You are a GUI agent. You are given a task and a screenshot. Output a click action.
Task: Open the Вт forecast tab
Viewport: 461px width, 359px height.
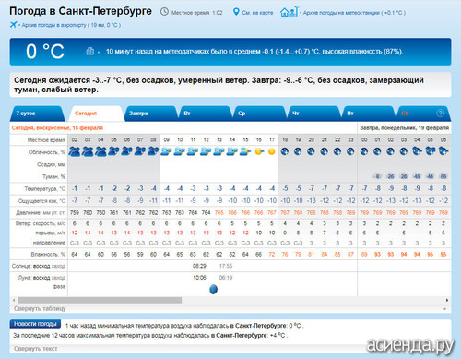click(x=206, y=114)
